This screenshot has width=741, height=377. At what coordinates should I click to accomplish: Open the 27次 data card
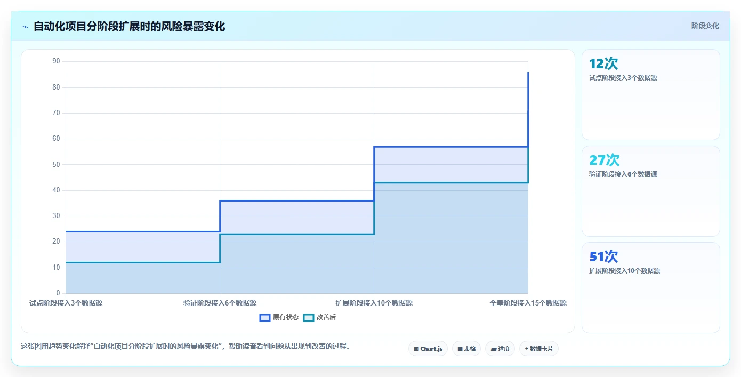[x=651, y=191]
